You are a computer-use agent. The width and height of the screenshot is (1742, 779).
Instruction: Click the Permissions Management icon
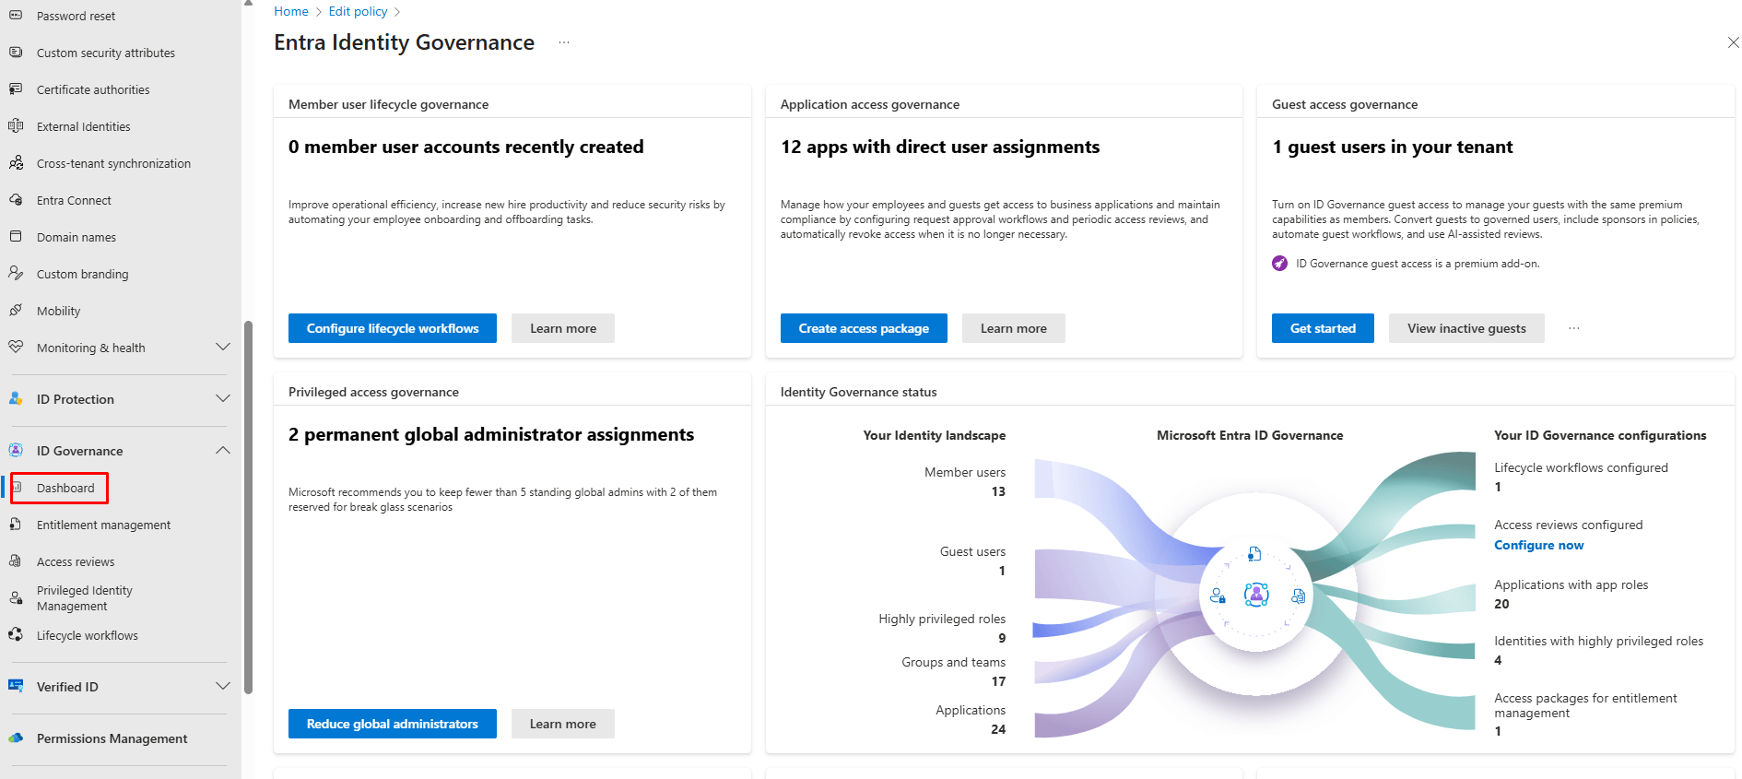click(16, 738)
